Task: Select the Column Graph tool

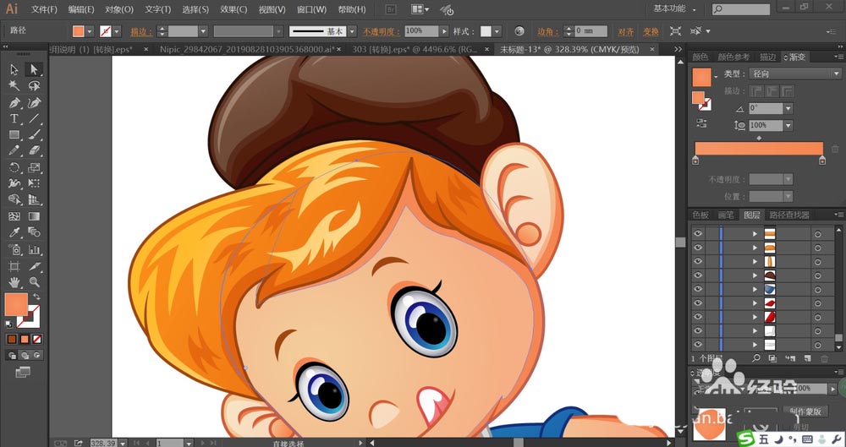Action: (34, 249)
